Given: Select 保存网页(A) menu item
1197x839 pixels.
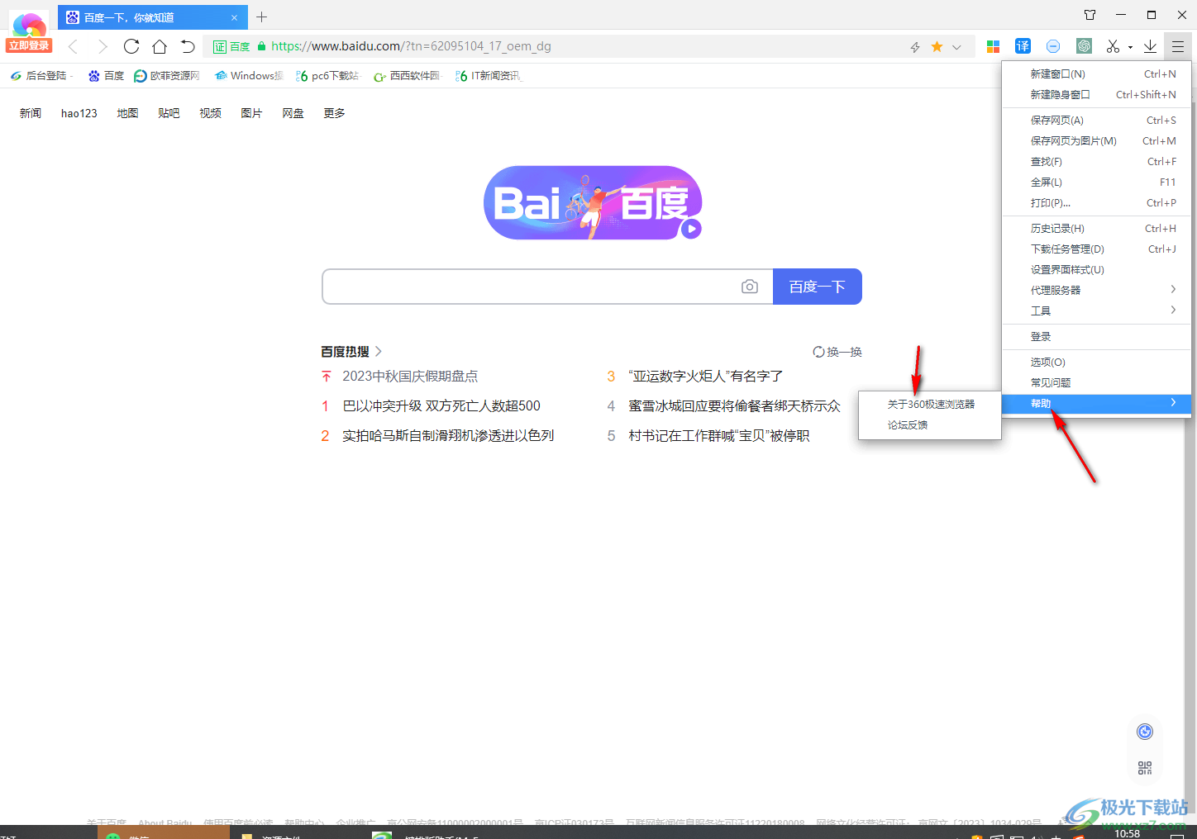Looking at the screenshot, I should click(x=1096, y=121).
